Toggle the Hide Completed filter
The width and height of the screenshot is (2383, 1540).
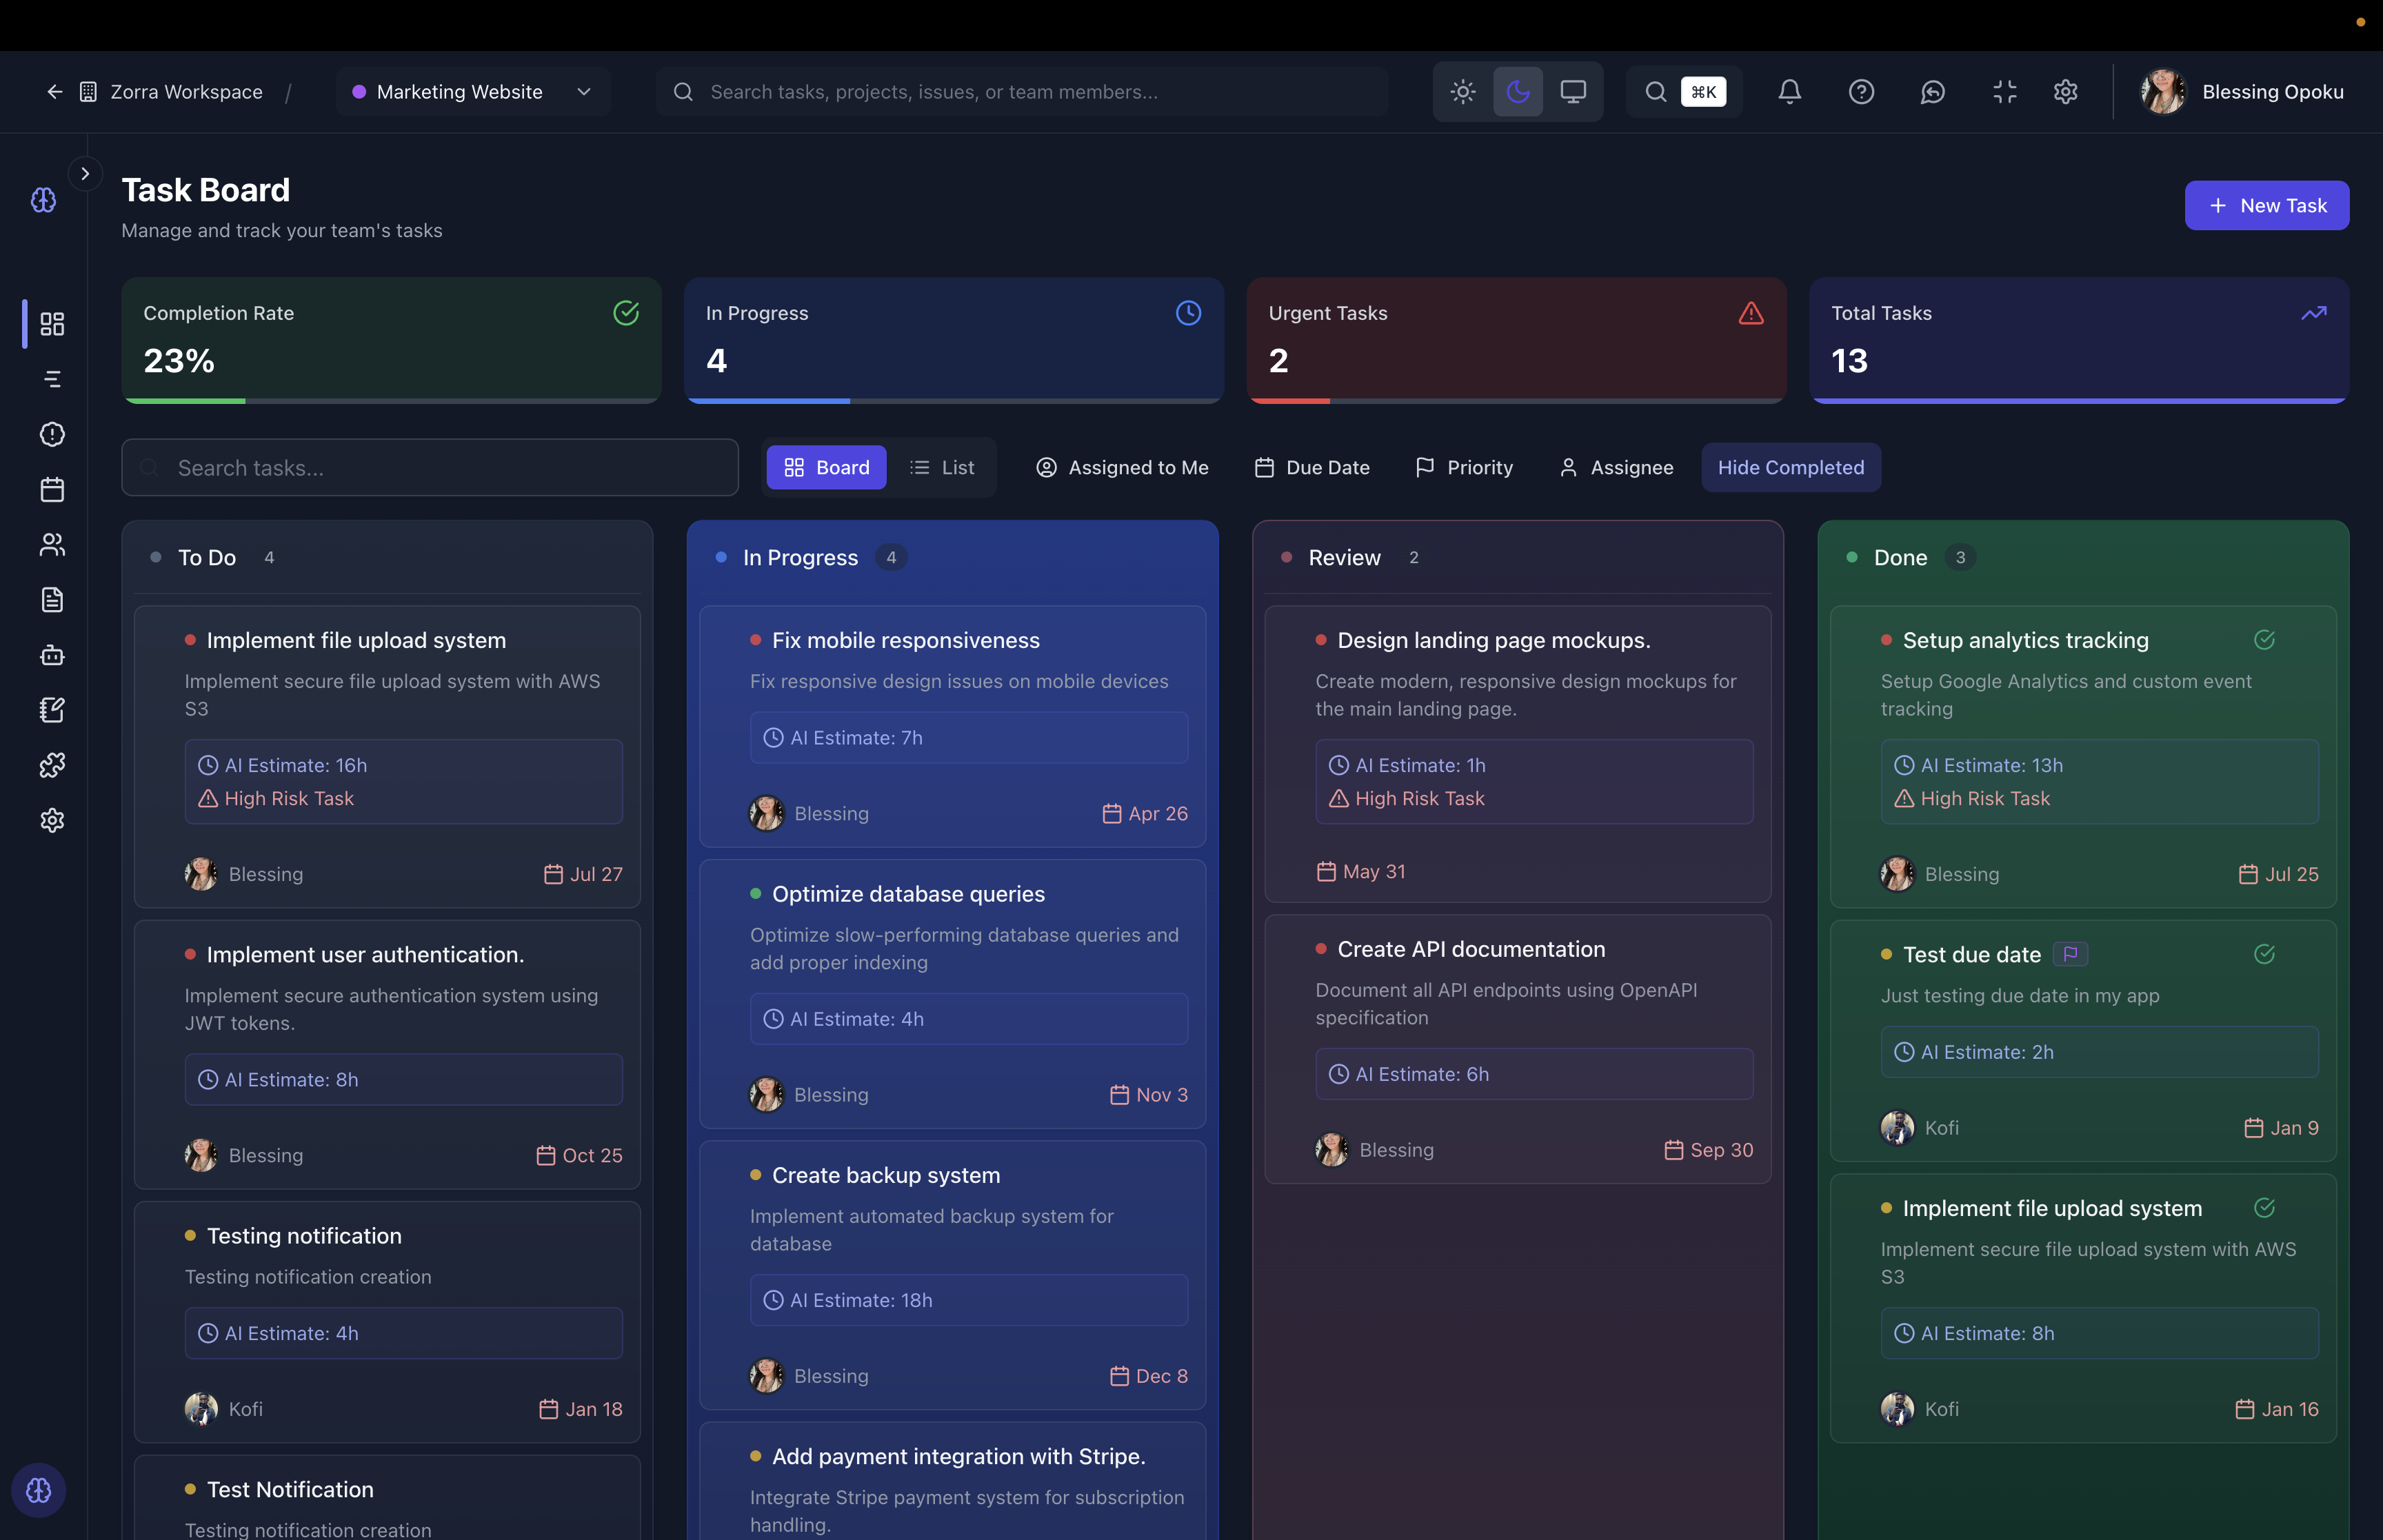[x=1790, y=467]
